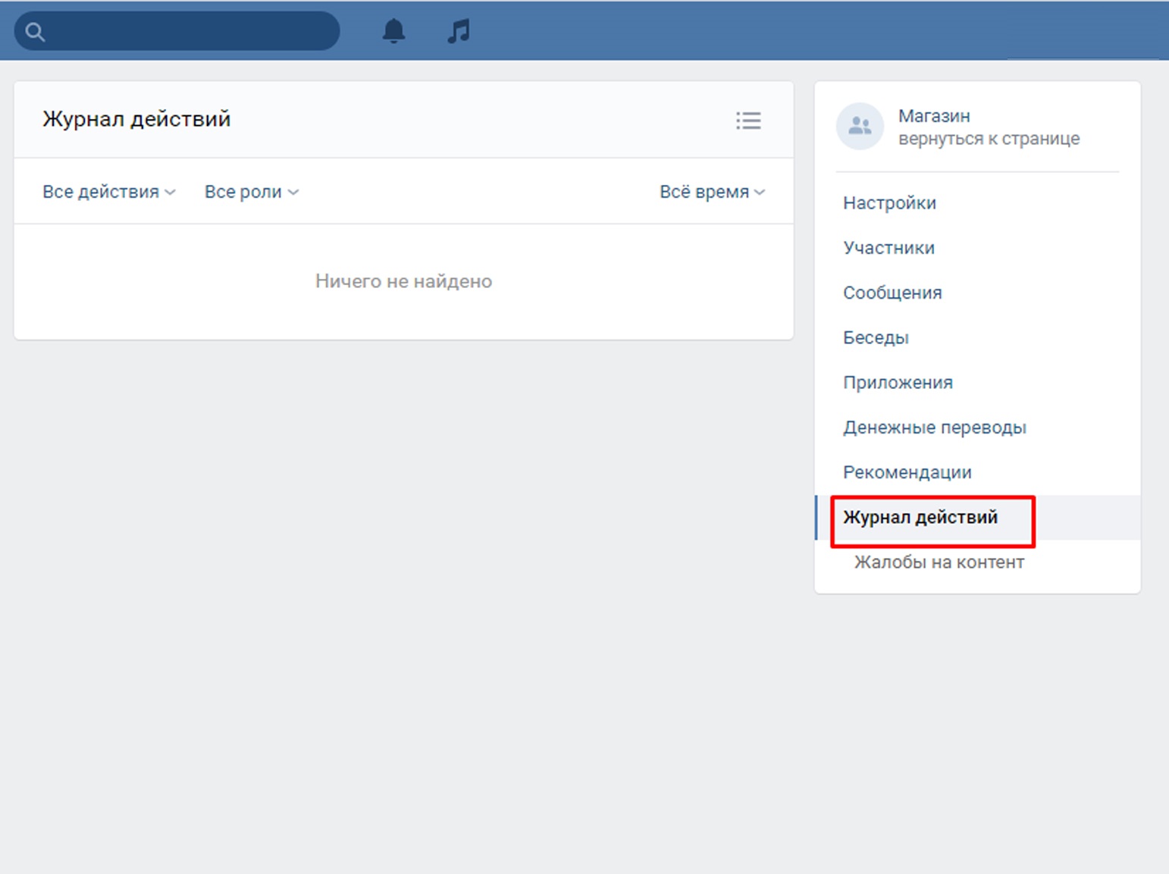Screen dimensions: 1169x874
Task: Click the Магазин group name link
Action: coord(934,116)
